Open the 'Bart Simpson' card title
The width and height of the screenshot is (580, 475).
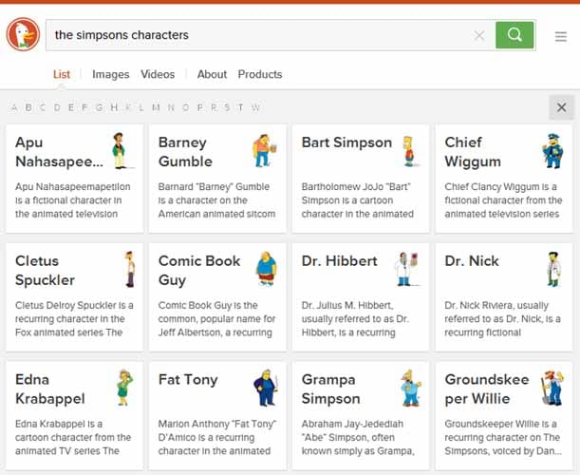click(346, 142)
